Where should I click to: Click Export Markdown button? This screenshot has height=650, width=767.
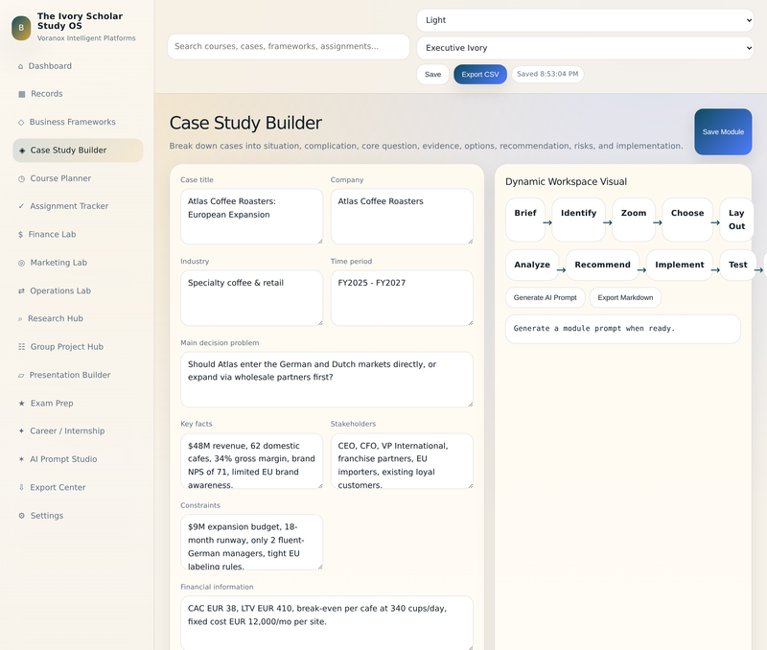pyautogui.click(x=625, y=298)
